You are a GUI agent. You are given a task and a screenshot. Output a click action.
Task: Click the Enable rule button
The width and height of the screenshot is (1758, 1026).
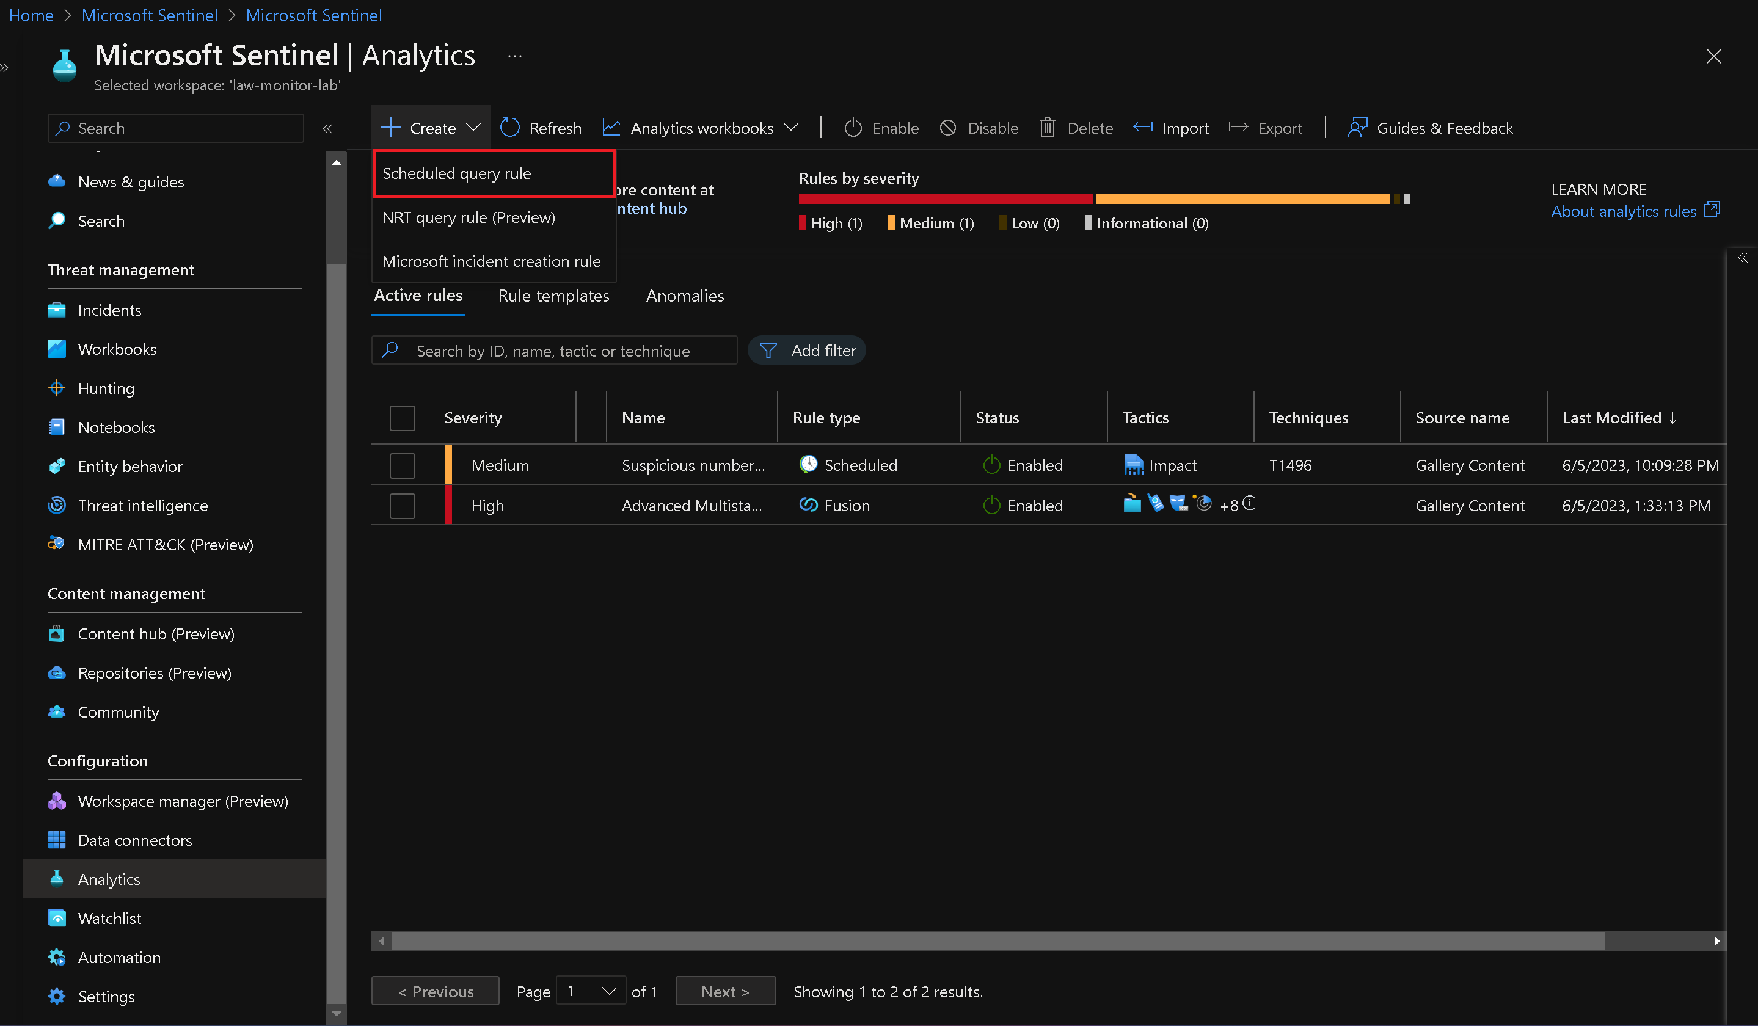[x=881, y=128]
